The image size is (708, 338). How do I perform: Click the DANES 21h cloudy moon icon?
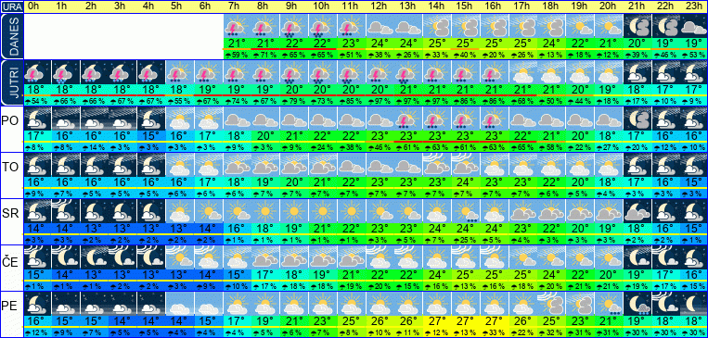click(x=637, y=27)
